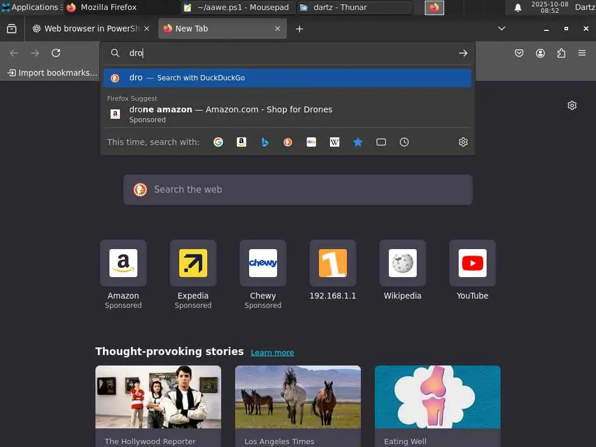Screen dimensions: 596x447
Task: Click the Firefox View icon
Action: click(x=12, y=29)
